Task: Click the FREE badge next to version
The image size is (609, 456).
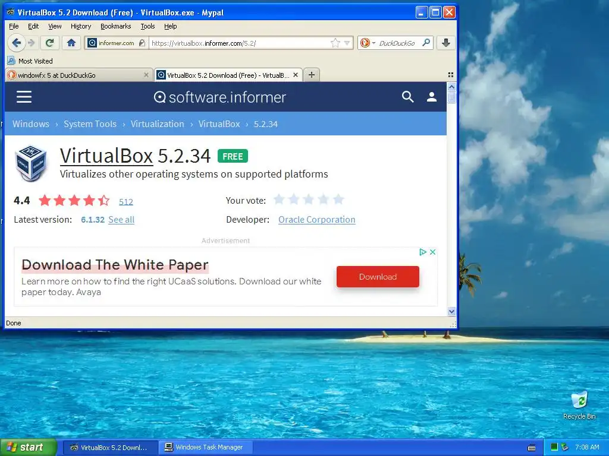Action: pos(233,156)
